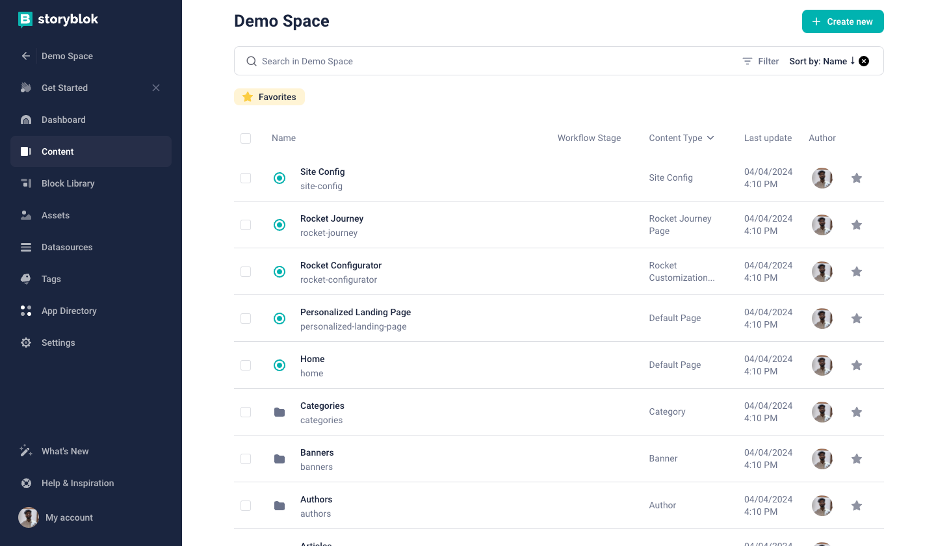Click the 'Rocket Customization...' content type text

point(681,272)
